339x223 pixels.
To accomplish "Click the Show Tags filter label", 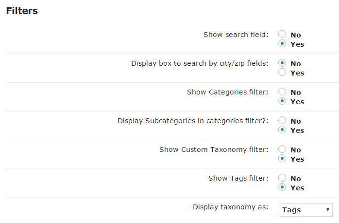I will click(238, 178).
